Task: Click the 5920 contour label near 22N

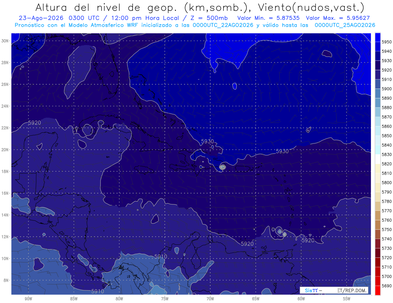Action: point(35,123)
